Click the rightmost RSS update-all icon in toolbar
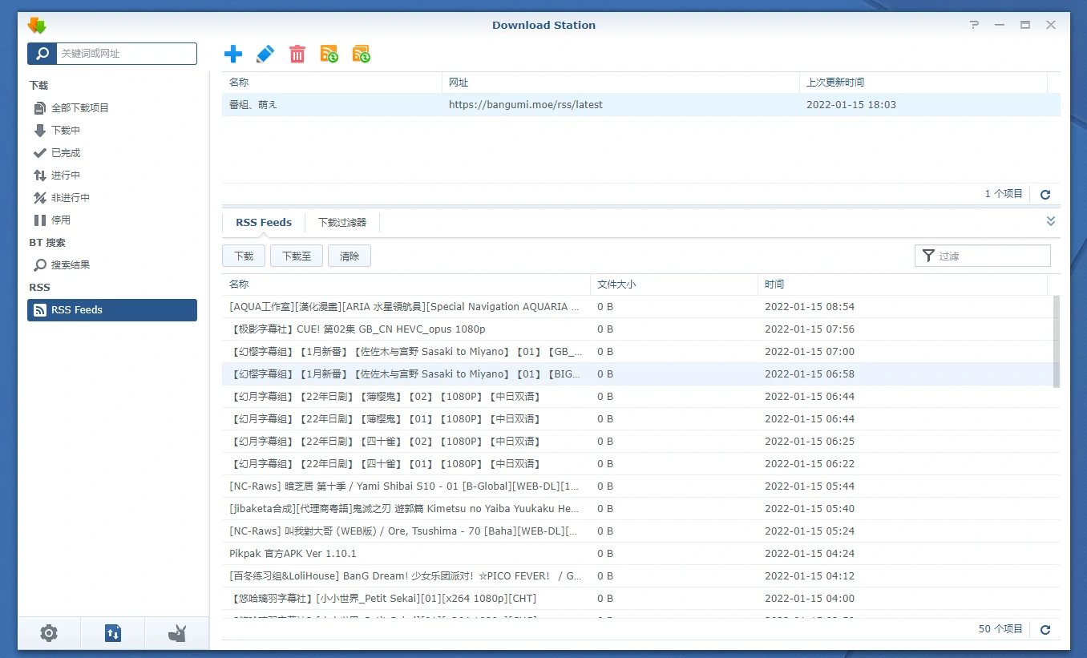The height and width of the screenshot is (658, 1087). click(361, 54)
